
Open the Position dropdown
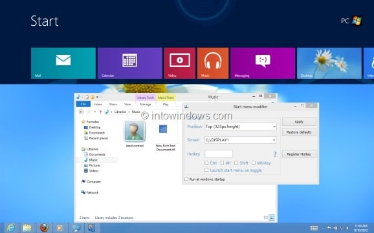click(241, 127)
